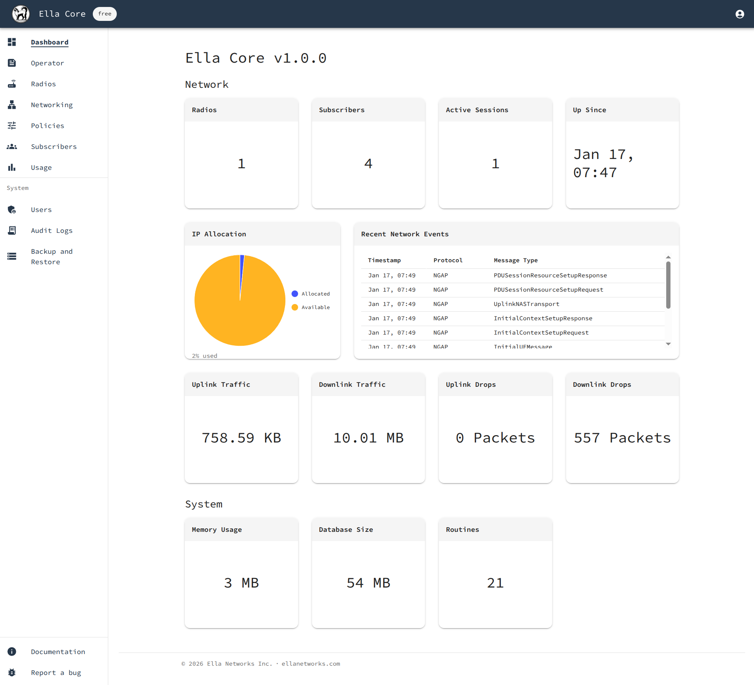Click the Users icon under System
The width and height of the screenshot is (754, 685).
click(12, 210)
